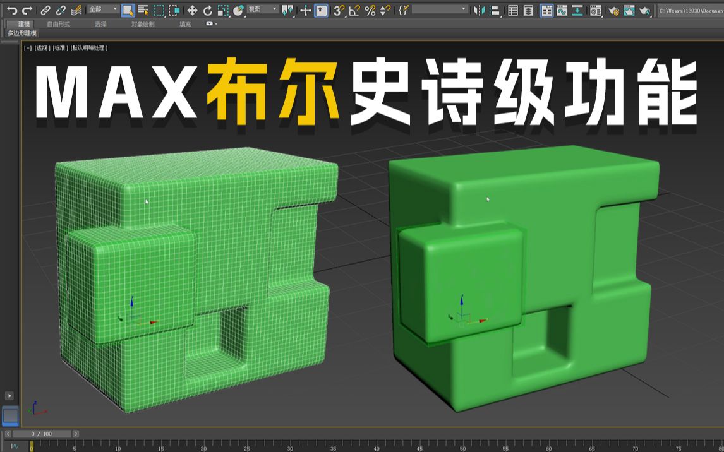Open the Material Editor
This screenshot has height=452, width=724.
[x=595, y=9]
